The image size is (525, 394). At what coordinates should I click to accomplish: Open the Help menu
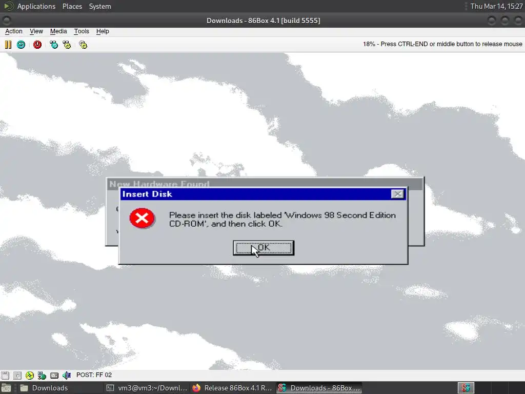pos(103,31)
